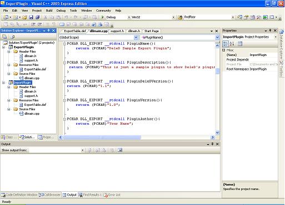This screenshot has height=205, width=285.
Task: Open the Database Explorer side tab
Action: (x=282, y=44)
